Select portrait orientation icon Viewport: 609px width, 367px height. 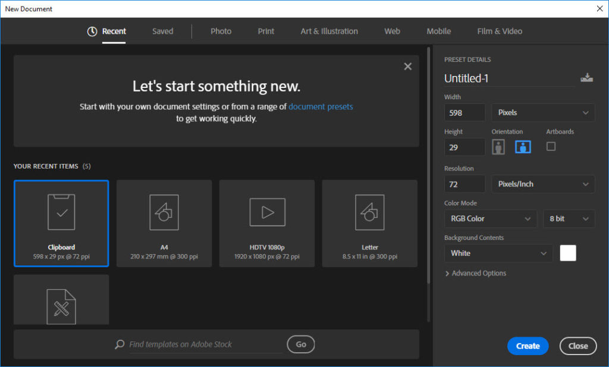498,147
